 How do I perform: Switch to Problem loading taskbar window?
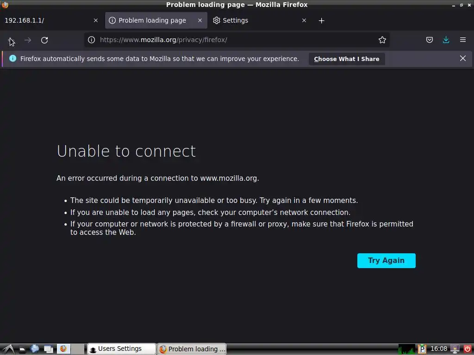[x=192, y=349]
